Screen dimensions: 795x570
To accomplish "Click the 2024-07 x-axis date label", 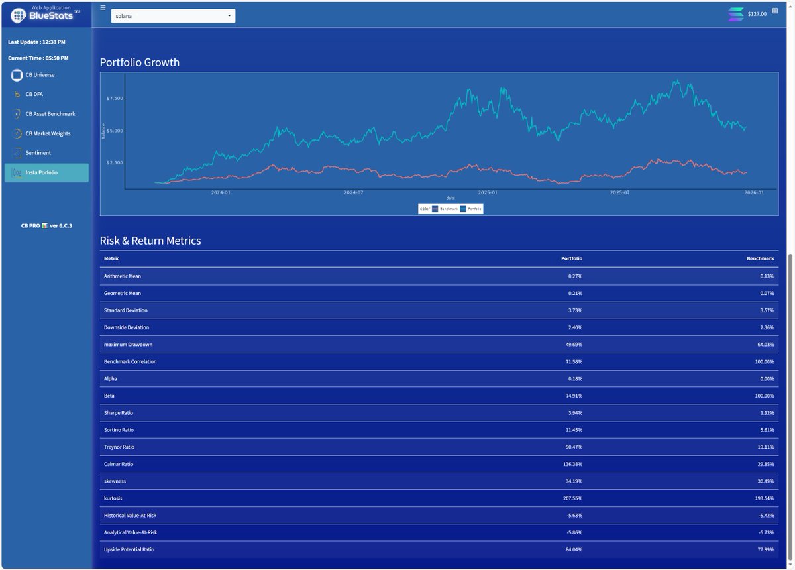I will (x=354, y=192).
